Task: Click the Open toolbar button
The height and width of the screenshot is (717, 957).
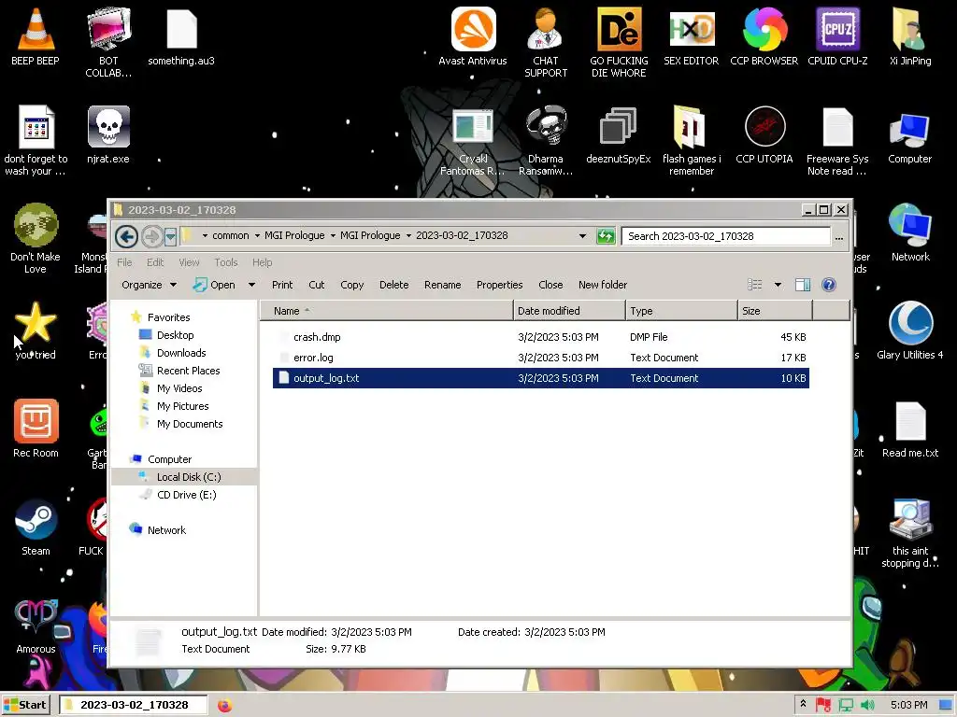Action: click(x=214, y=285)
